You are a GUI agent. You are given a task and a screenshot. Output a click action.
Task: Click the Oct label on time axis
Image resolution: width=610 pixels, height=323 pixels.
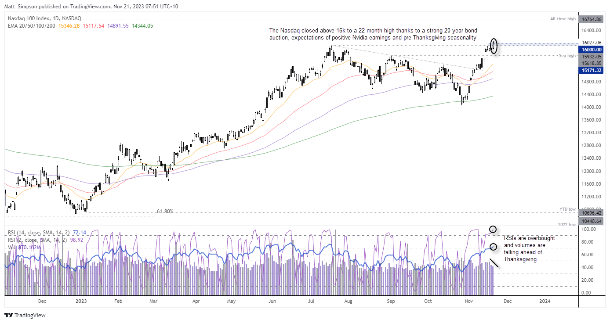point(428,301)
